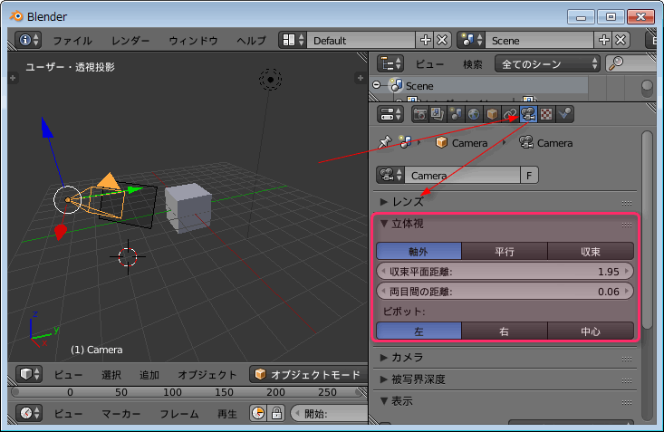Open the screen layout browse dropdown

tap(293, 40)
